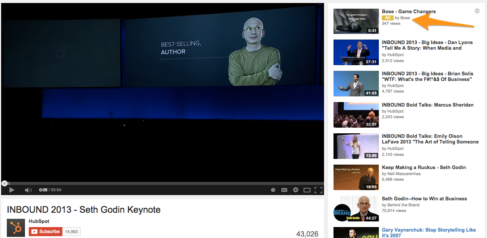Open the Brian Solis Big Ideas thumbnail
This screenshot has height=238, width=487.
[356, 84]
